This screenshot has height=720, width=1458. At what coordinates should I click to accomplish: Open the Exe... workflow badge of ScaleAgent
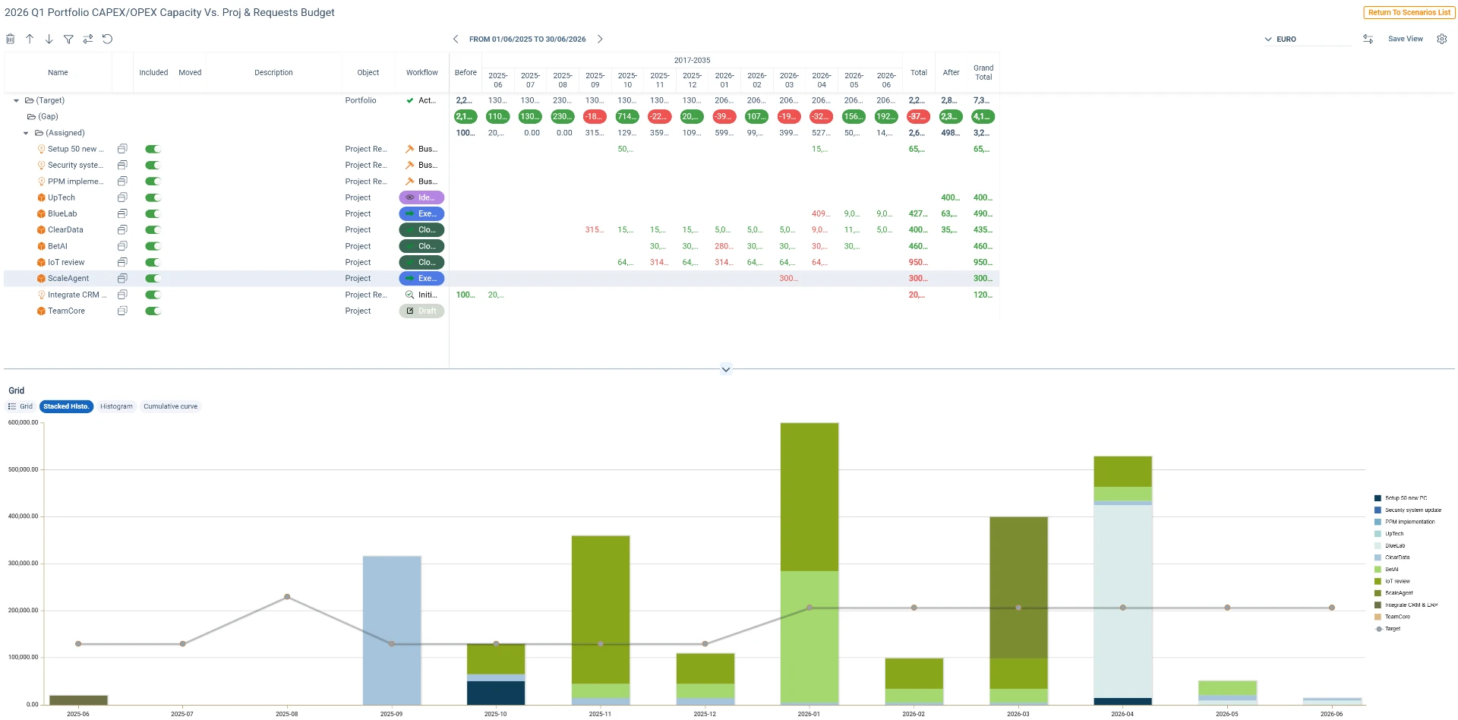click(421, 279)
